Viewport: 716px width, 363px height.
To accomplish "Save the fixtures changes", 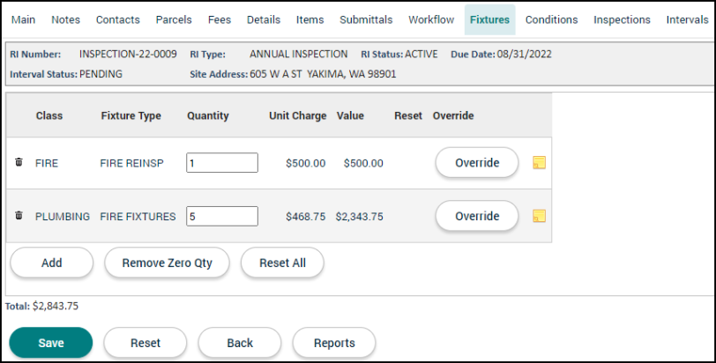I will [x=51, y=343].
